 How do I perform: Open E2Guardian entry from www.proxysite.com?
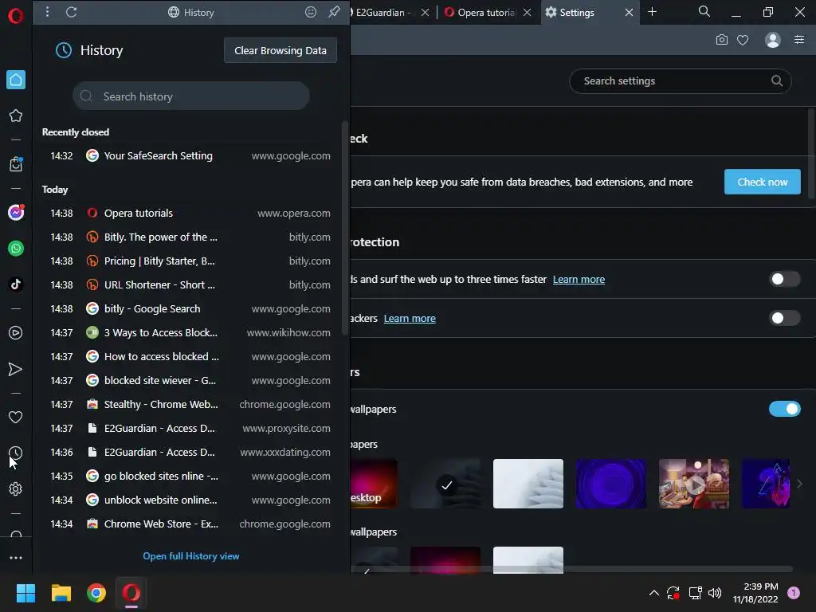click(x=190, y=428)
